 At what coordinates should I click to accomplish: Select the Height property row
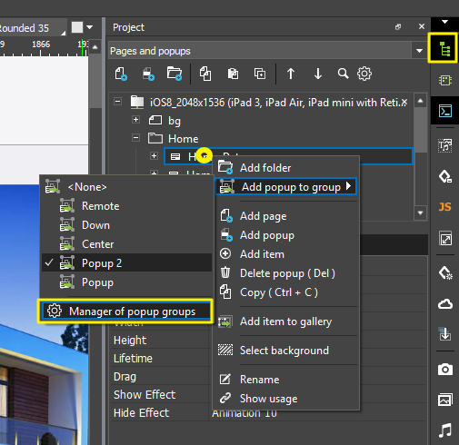[x=161, y=341]
